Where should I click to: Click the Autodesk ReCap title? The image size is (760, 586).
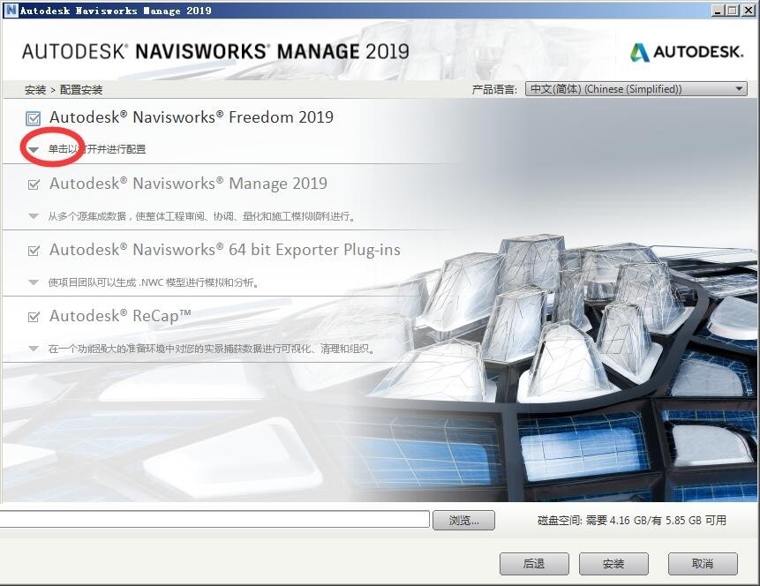[x=120, y=316]
